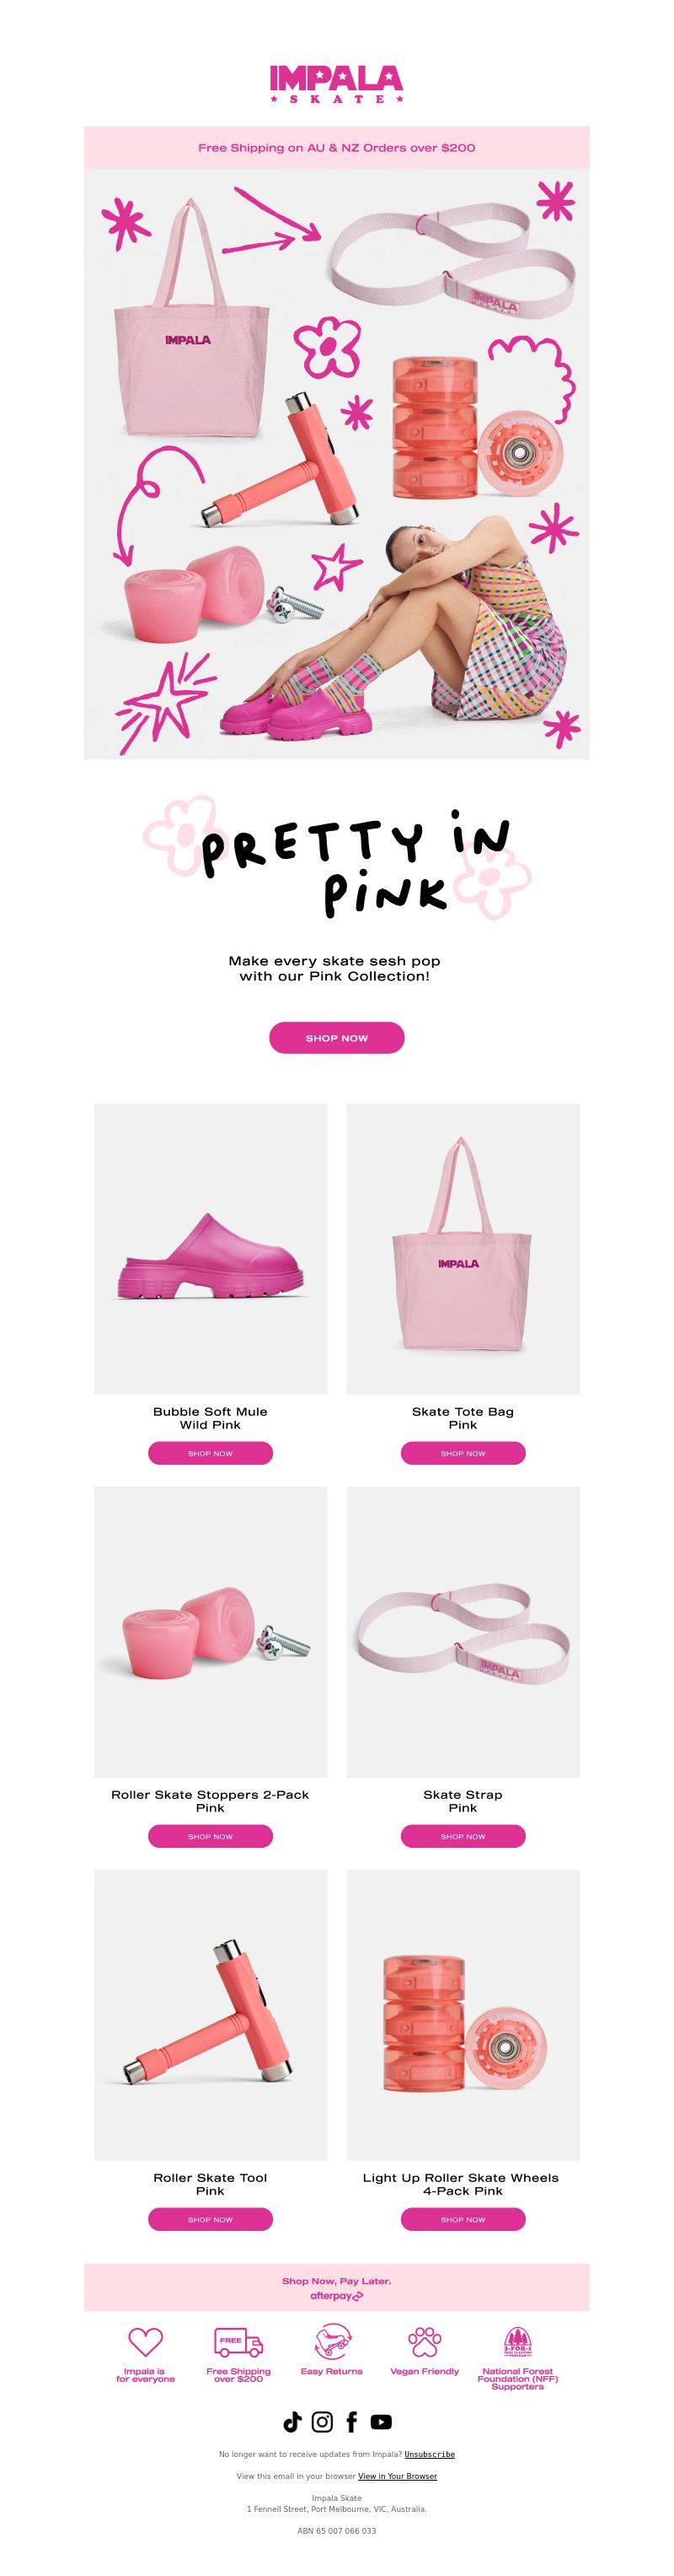Shop Now for Skate Tote Bag Pink

[463, 1453]
